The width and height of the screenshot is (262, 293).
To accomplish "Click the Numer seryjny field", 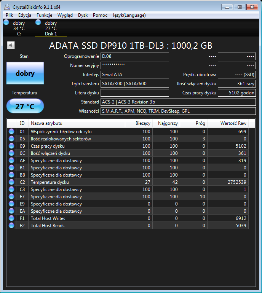I will (x=135, y=65).
